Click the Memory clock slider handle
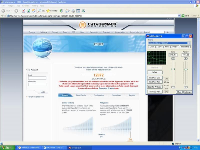The height and width of the screenshot is (150, 200). pyautogui.click(x=186, y=69)
